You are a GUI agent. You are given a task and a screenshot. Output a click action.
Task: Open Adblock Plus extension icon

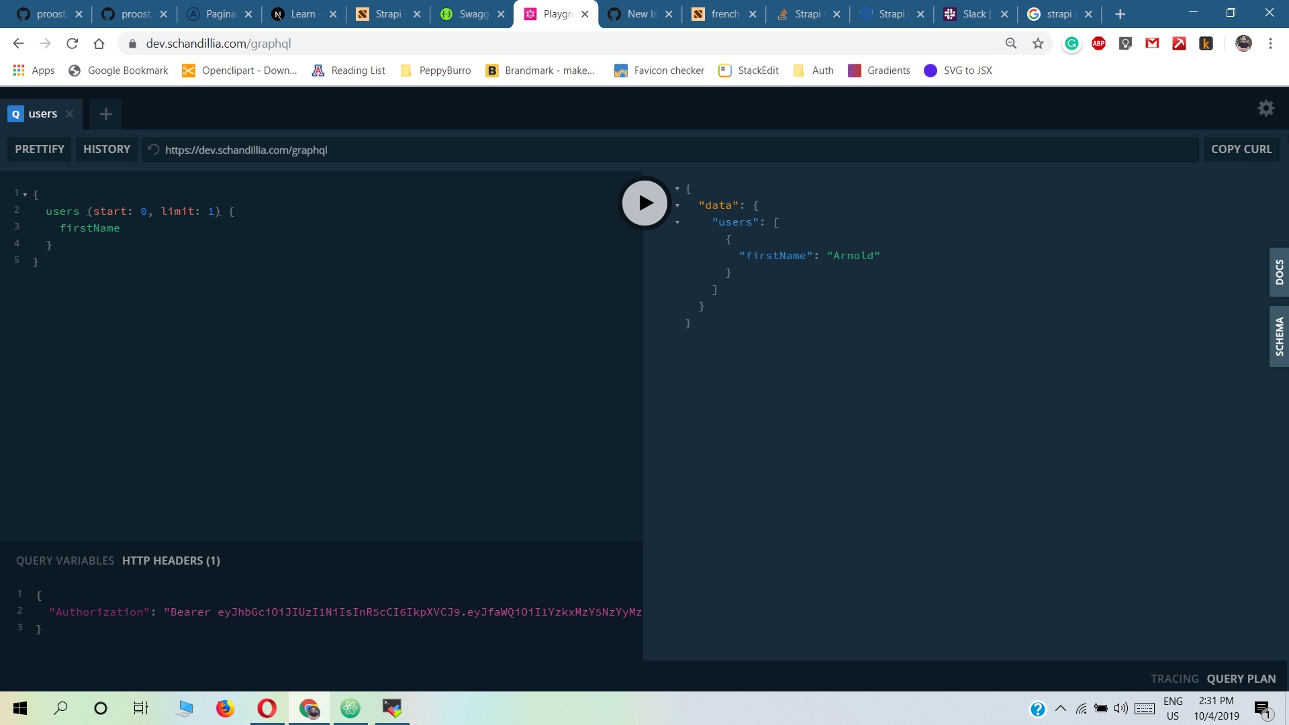(x=1098, y=44)
